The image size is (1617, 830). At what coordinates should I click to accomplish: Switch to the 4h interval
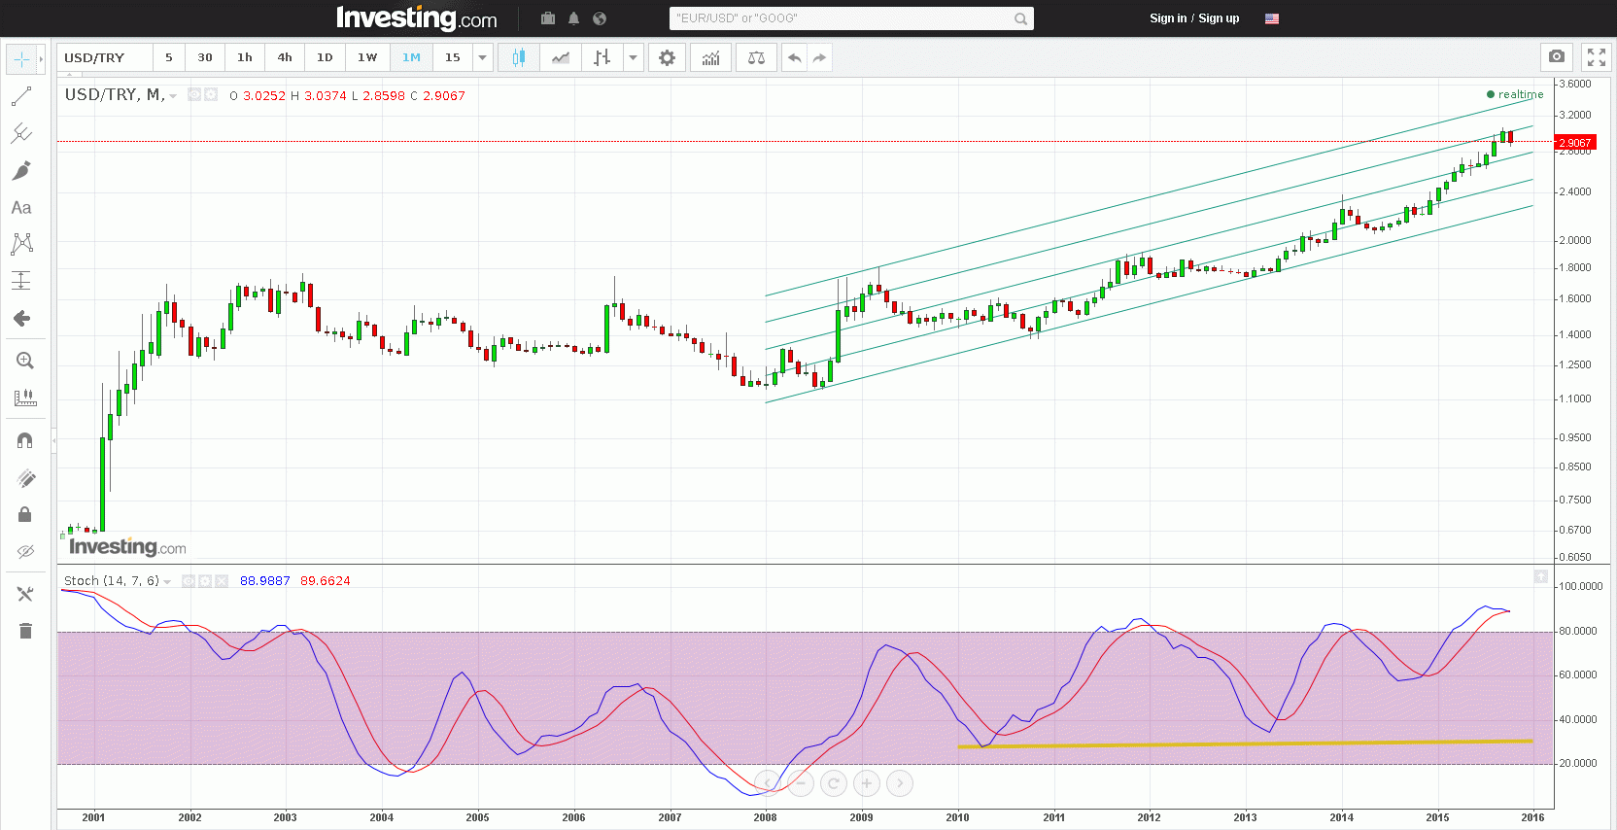tap(285, 57)
